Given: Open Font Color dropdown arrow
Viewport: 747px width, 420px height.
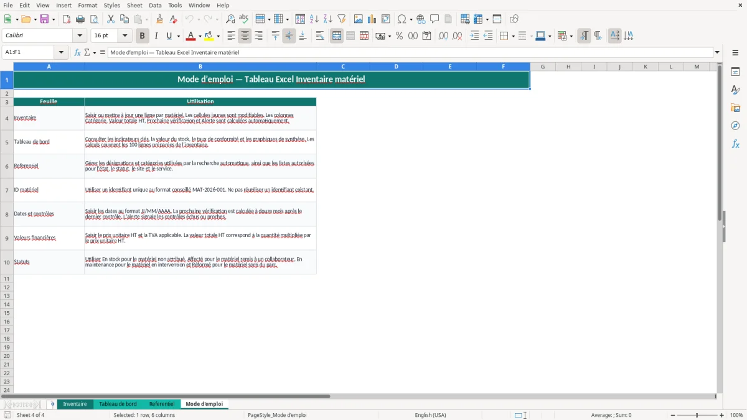Looking at the screenshot, I should (x=200, y=36).
